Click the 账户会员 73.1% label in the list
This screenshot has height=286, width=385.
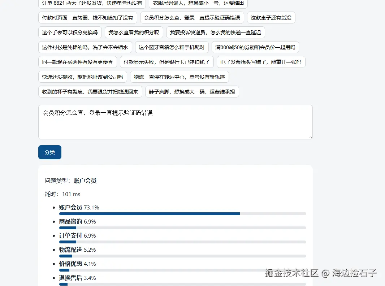coord(79,207)
